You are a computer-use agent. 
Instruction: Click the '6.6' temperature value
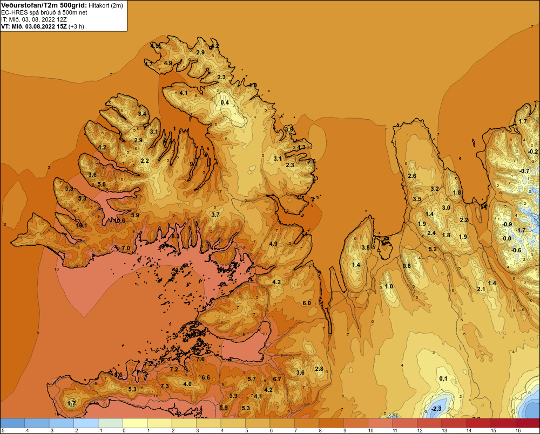206,377
